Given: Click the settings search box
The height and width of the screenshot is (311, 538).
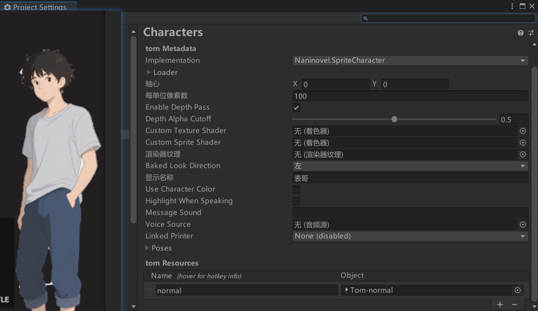Looking at the screenshot, I should click(448, 18).
